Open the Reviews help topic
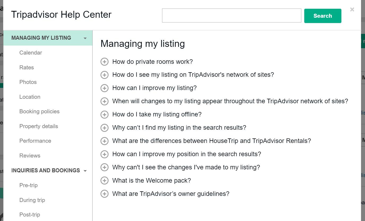Screen dimensions: 365x221 pos(30,156)
